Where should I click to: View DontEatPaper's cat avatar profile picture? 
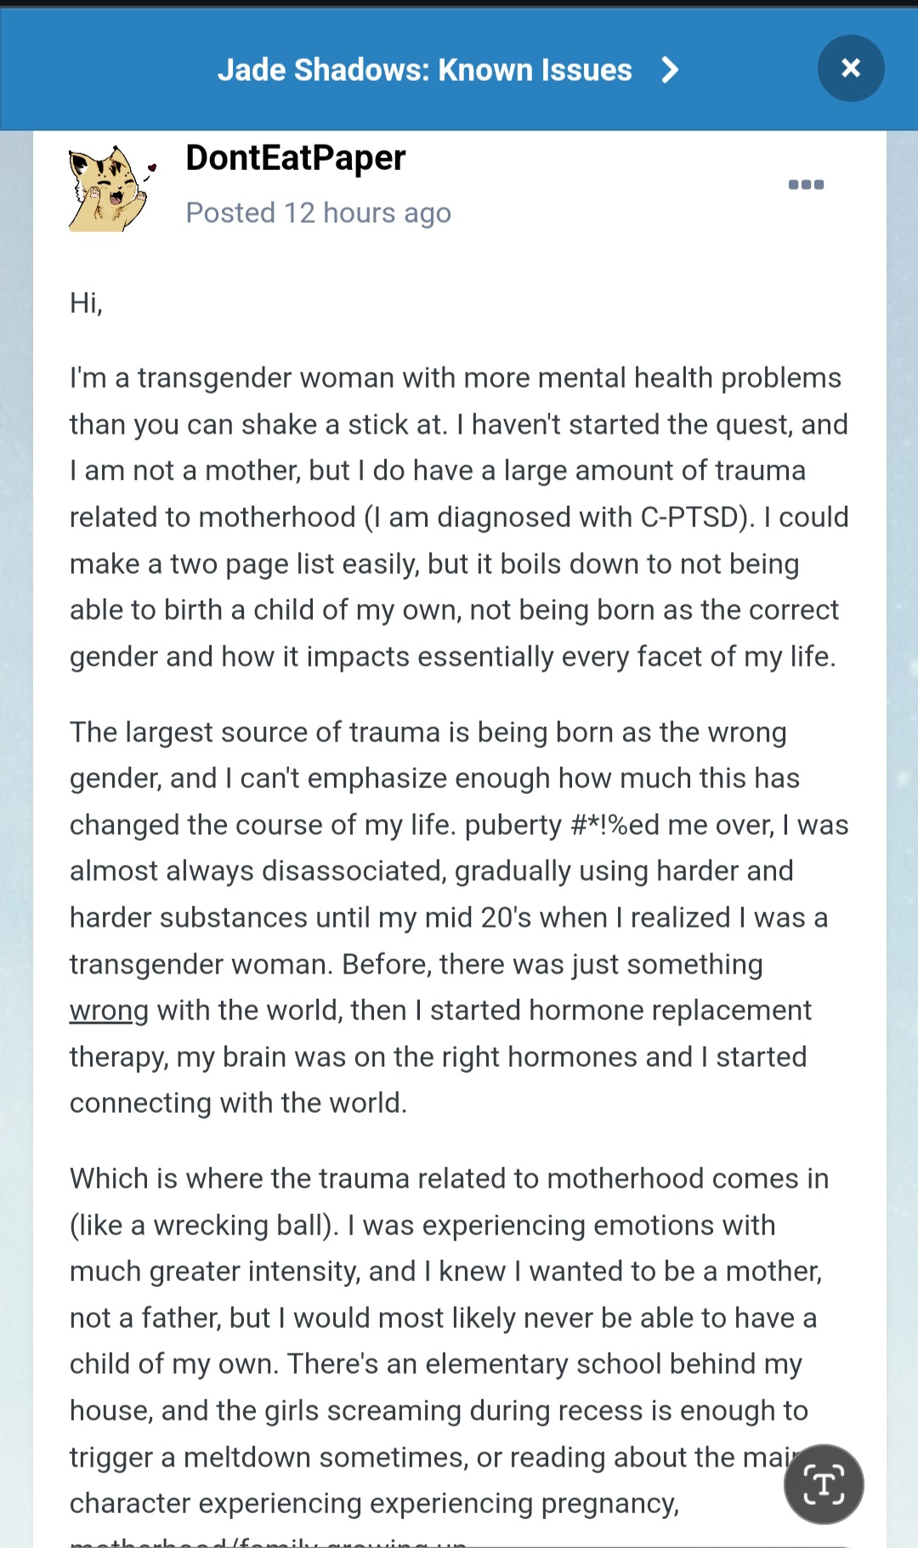click(108, 189)
